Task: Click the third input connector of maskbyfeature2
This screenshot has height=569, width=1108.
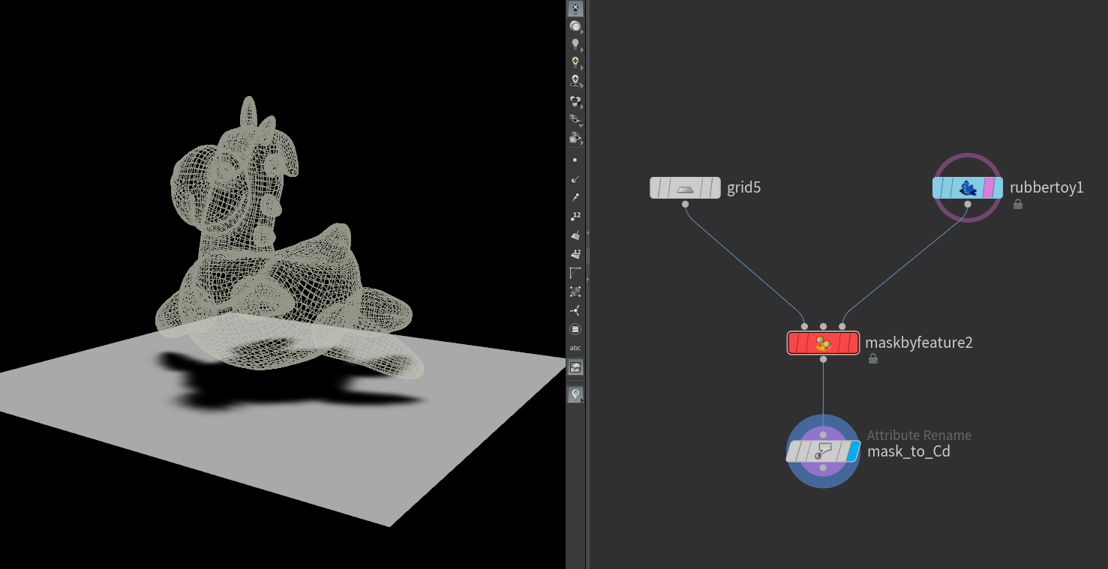Action: pos(842,327)
